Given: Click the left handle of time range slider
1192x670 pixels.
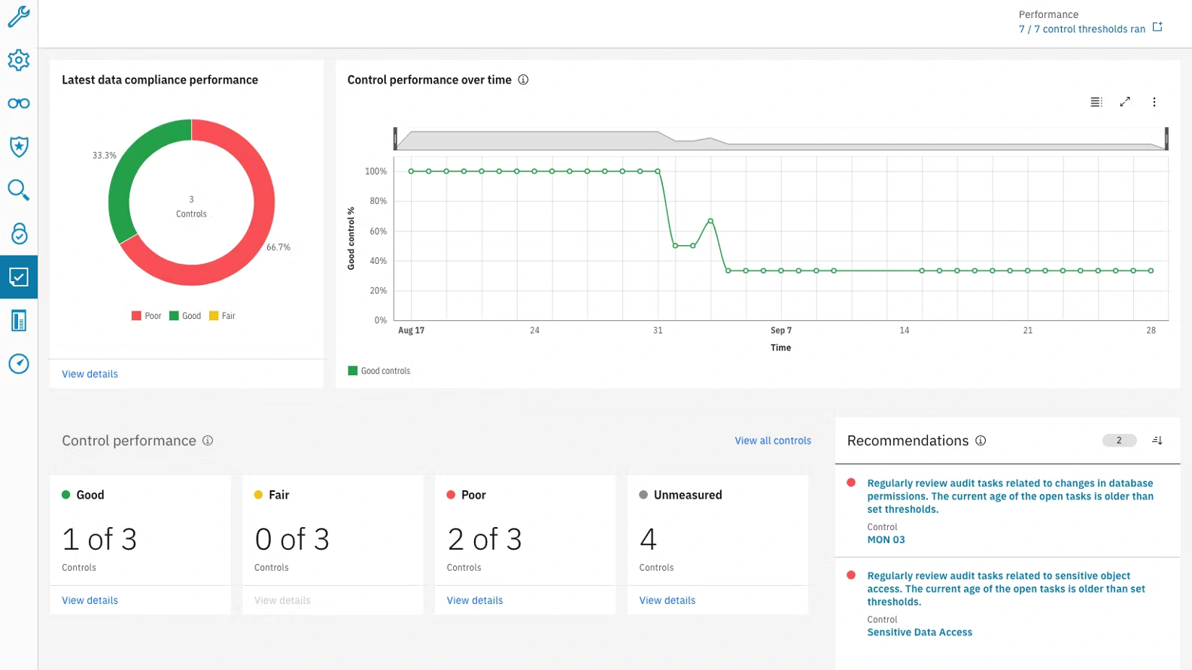Looking at the screenshot, I should 395,139.
